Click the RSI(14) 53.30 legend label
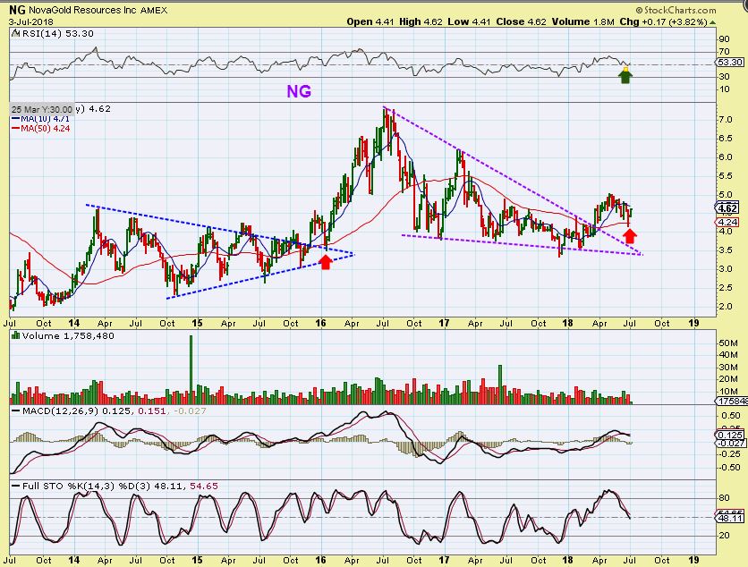 [58, 33]
